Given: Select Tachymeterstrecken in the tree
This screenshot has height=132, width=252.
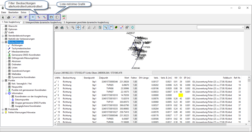Looking at the screenshot, I should (21, 48).
